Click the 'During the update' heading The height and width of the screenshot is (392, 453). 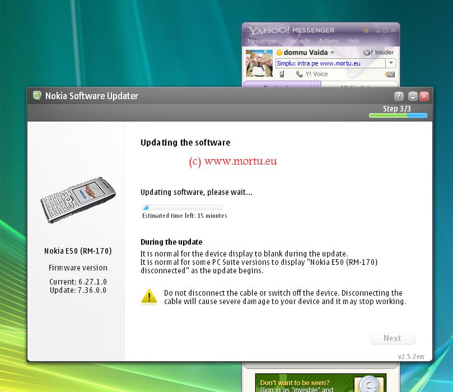(171, 242)
